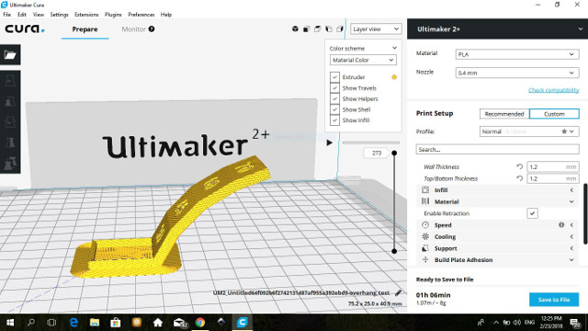The height and width of the screenshot is (331, 588).
Task: Click the profile star icon
Action: (564, 131)
